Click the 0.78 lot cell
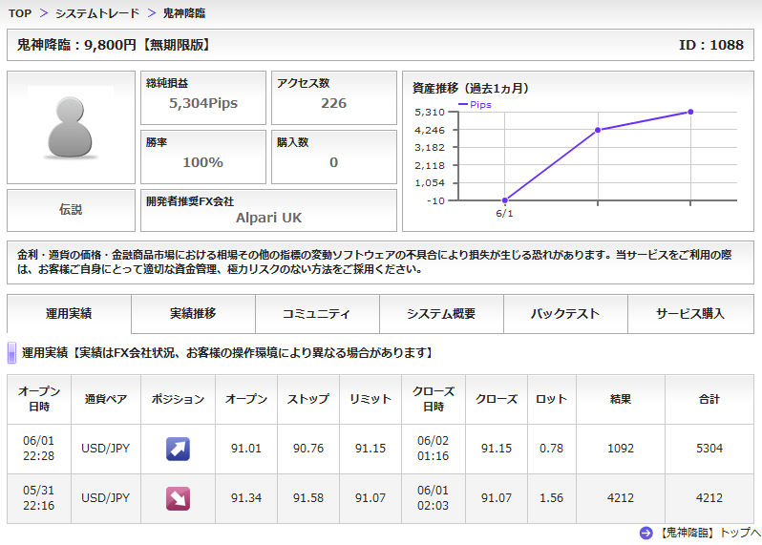The image size is (762, 545). click(x=552, y=449)
